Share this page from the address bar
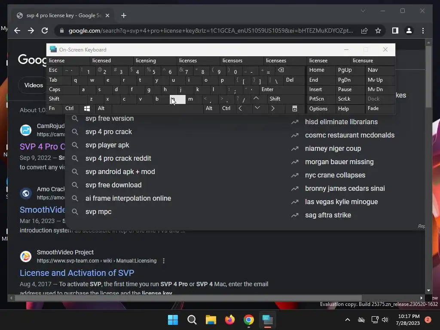This screenshot has height=330, width=440. (x=364, y=31)
